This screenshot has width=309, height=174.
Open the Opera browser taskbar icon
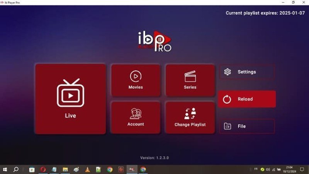pyautogui.click(x=43, y=169)
